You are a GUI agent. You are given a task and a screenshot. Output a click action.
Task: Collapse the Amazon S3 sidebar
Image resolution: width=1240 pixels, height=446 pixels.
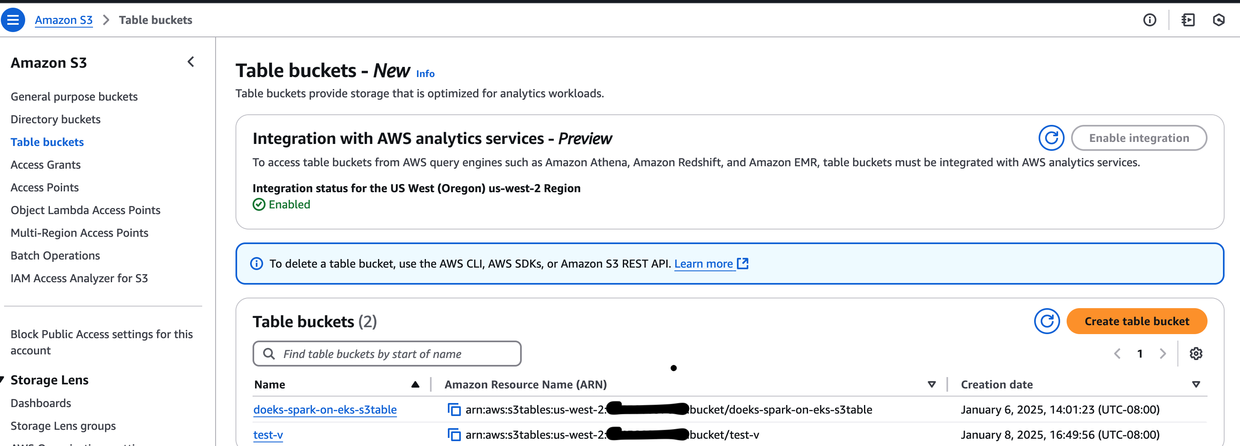click(x=190, y=62)
